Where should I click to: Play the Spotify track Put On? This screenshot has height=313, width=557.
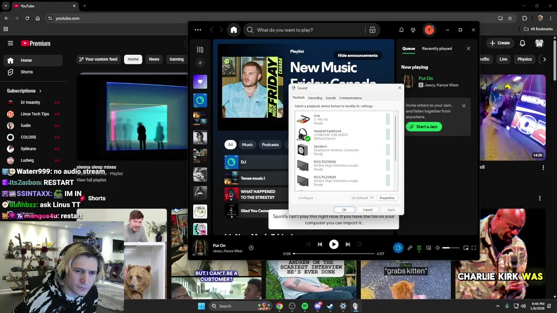point(334,244)
